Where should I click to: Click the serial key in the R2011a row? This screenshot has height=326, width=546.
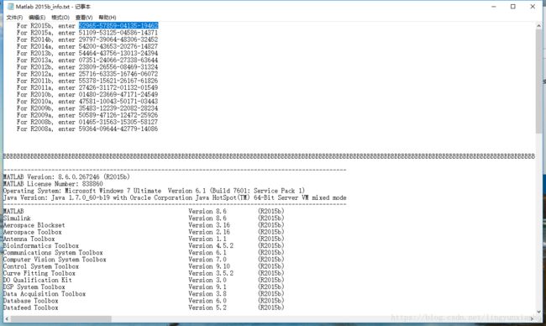(x=118, y=87)
